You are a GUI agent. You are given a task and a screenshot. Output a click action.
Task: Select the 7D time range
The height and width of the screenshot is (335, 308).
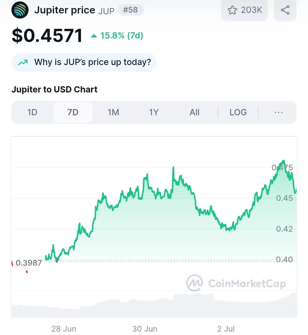(73, 112)
